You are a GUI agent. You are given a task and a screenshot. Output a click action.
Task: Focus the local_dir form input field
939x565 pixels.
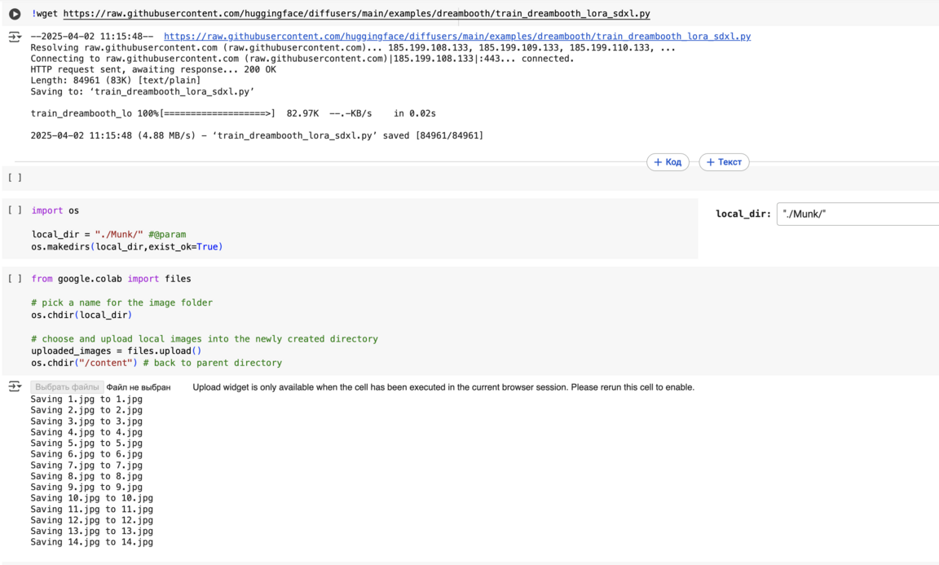857,214
